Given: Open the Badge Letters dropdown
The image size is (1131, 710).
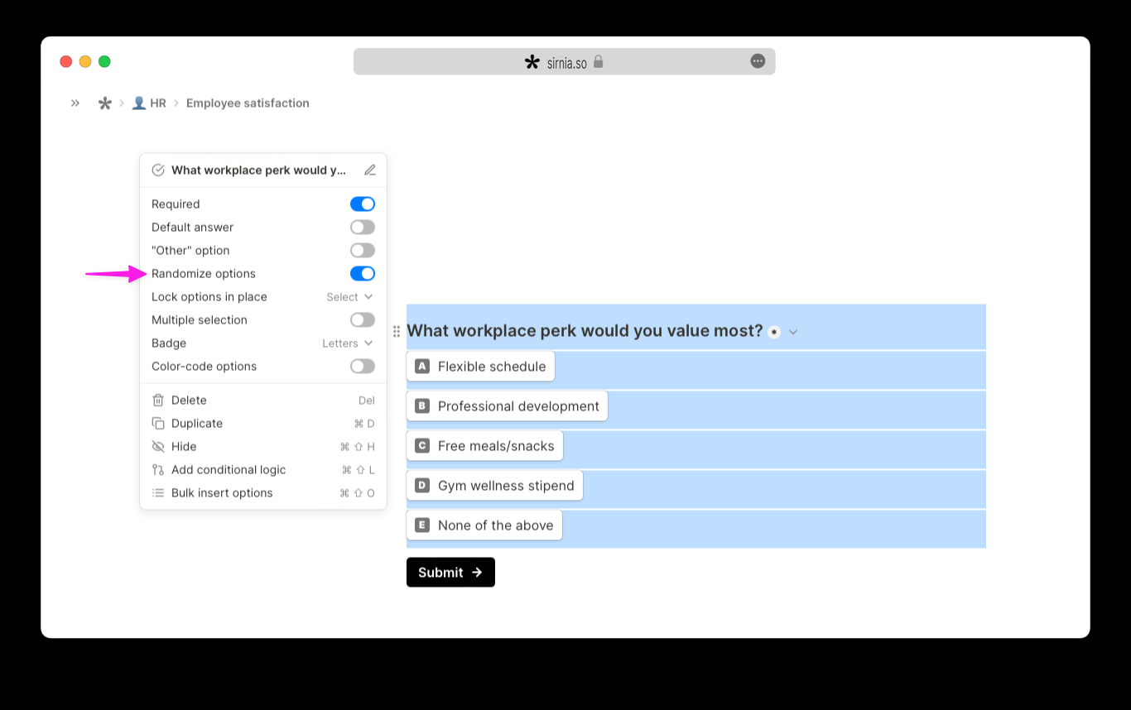Looking at the screenshot, I should coord(348,343).
